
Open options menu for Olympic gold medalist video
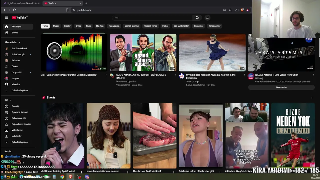tap(244, 75)
